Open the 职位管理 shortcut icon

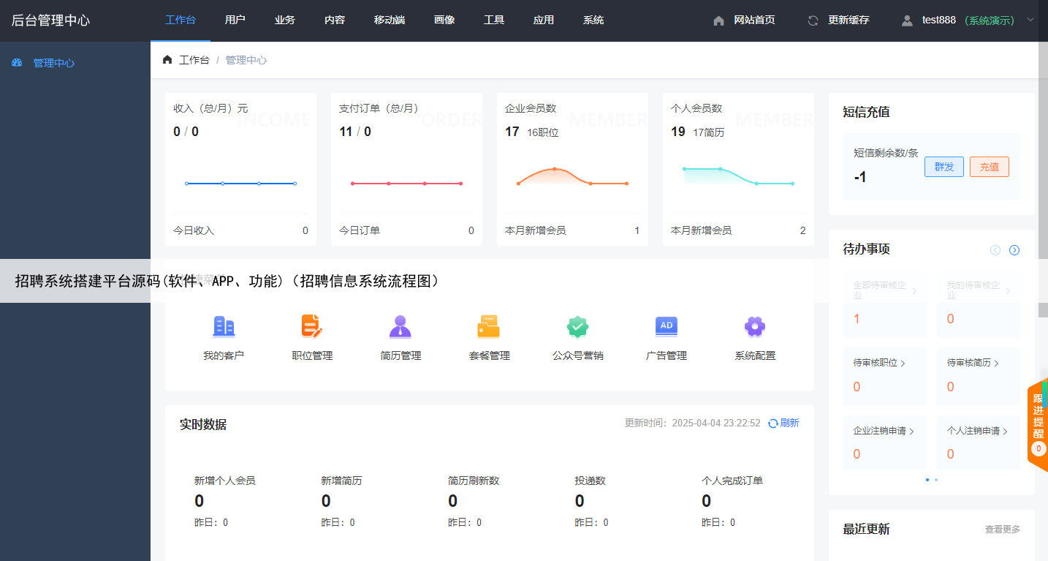coord(312,327)
